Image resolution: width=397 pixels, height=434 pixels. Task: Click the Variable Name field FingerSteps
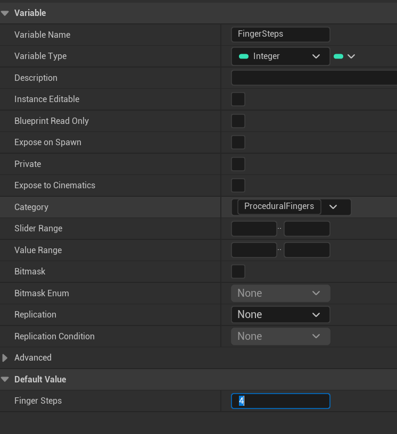click(x=280, y=35)
